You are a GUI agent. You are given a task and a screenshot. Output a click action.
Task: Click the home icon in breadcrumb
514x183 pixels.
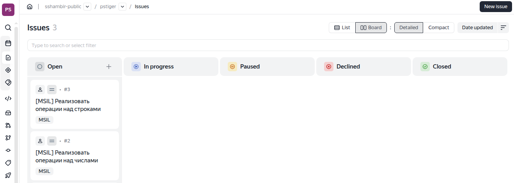pyautogui.click(x=30, y=7)
